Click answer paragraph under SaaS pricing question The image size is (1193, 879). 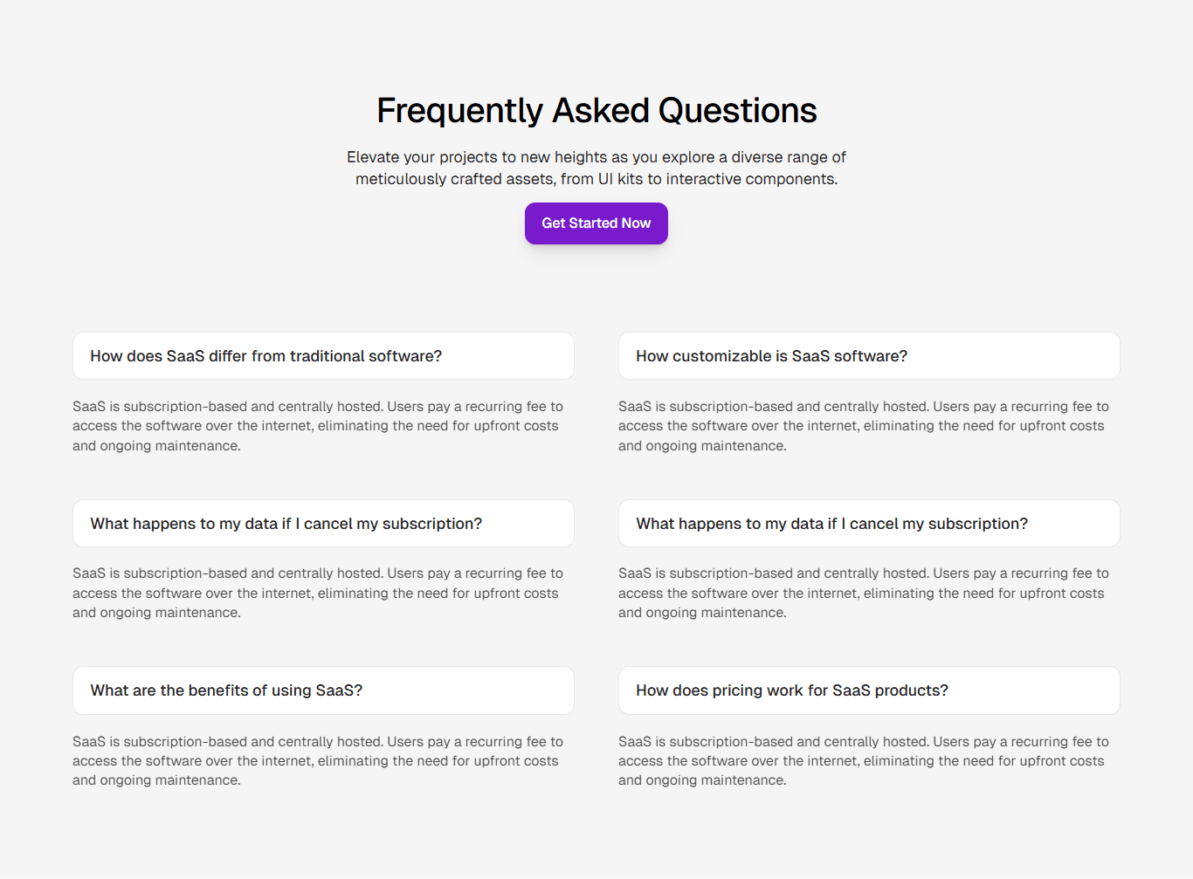(864, 761)
